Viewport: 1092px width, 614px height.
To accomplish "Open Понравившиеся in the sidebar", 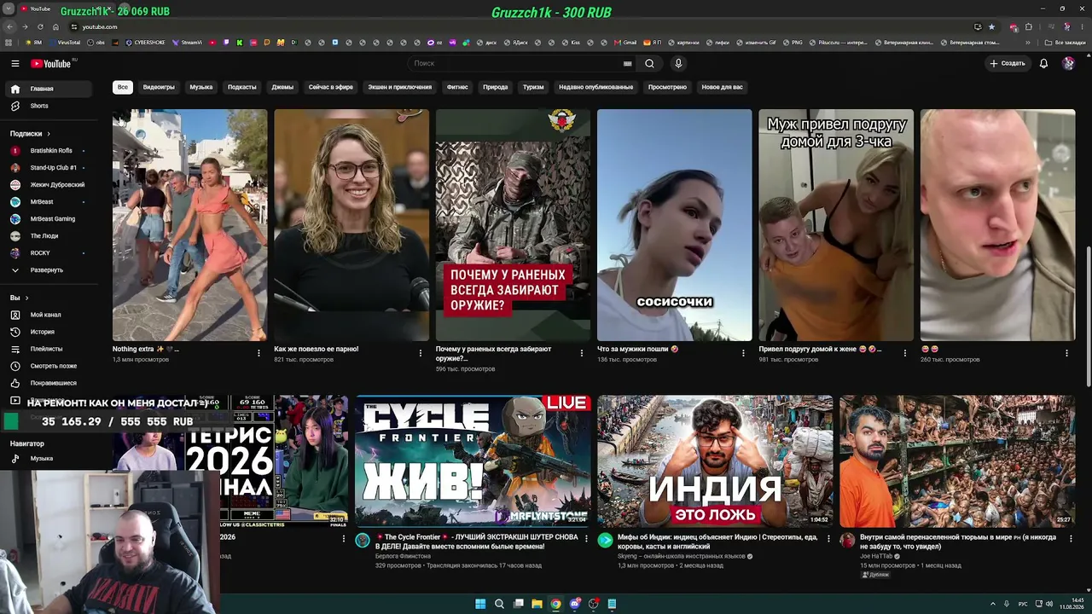I will click(x=50, y=383).
